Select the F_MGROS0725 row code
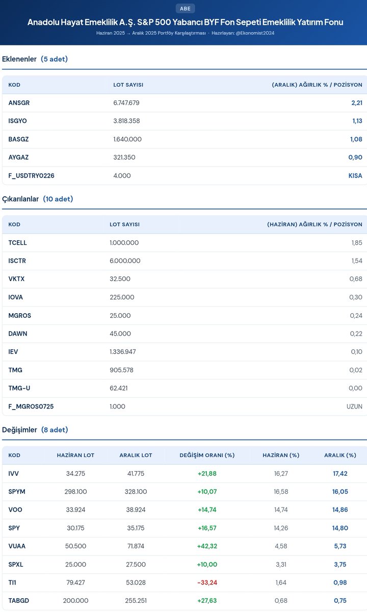The width and height of the screenshot is (367, 612). pos(31,406)
